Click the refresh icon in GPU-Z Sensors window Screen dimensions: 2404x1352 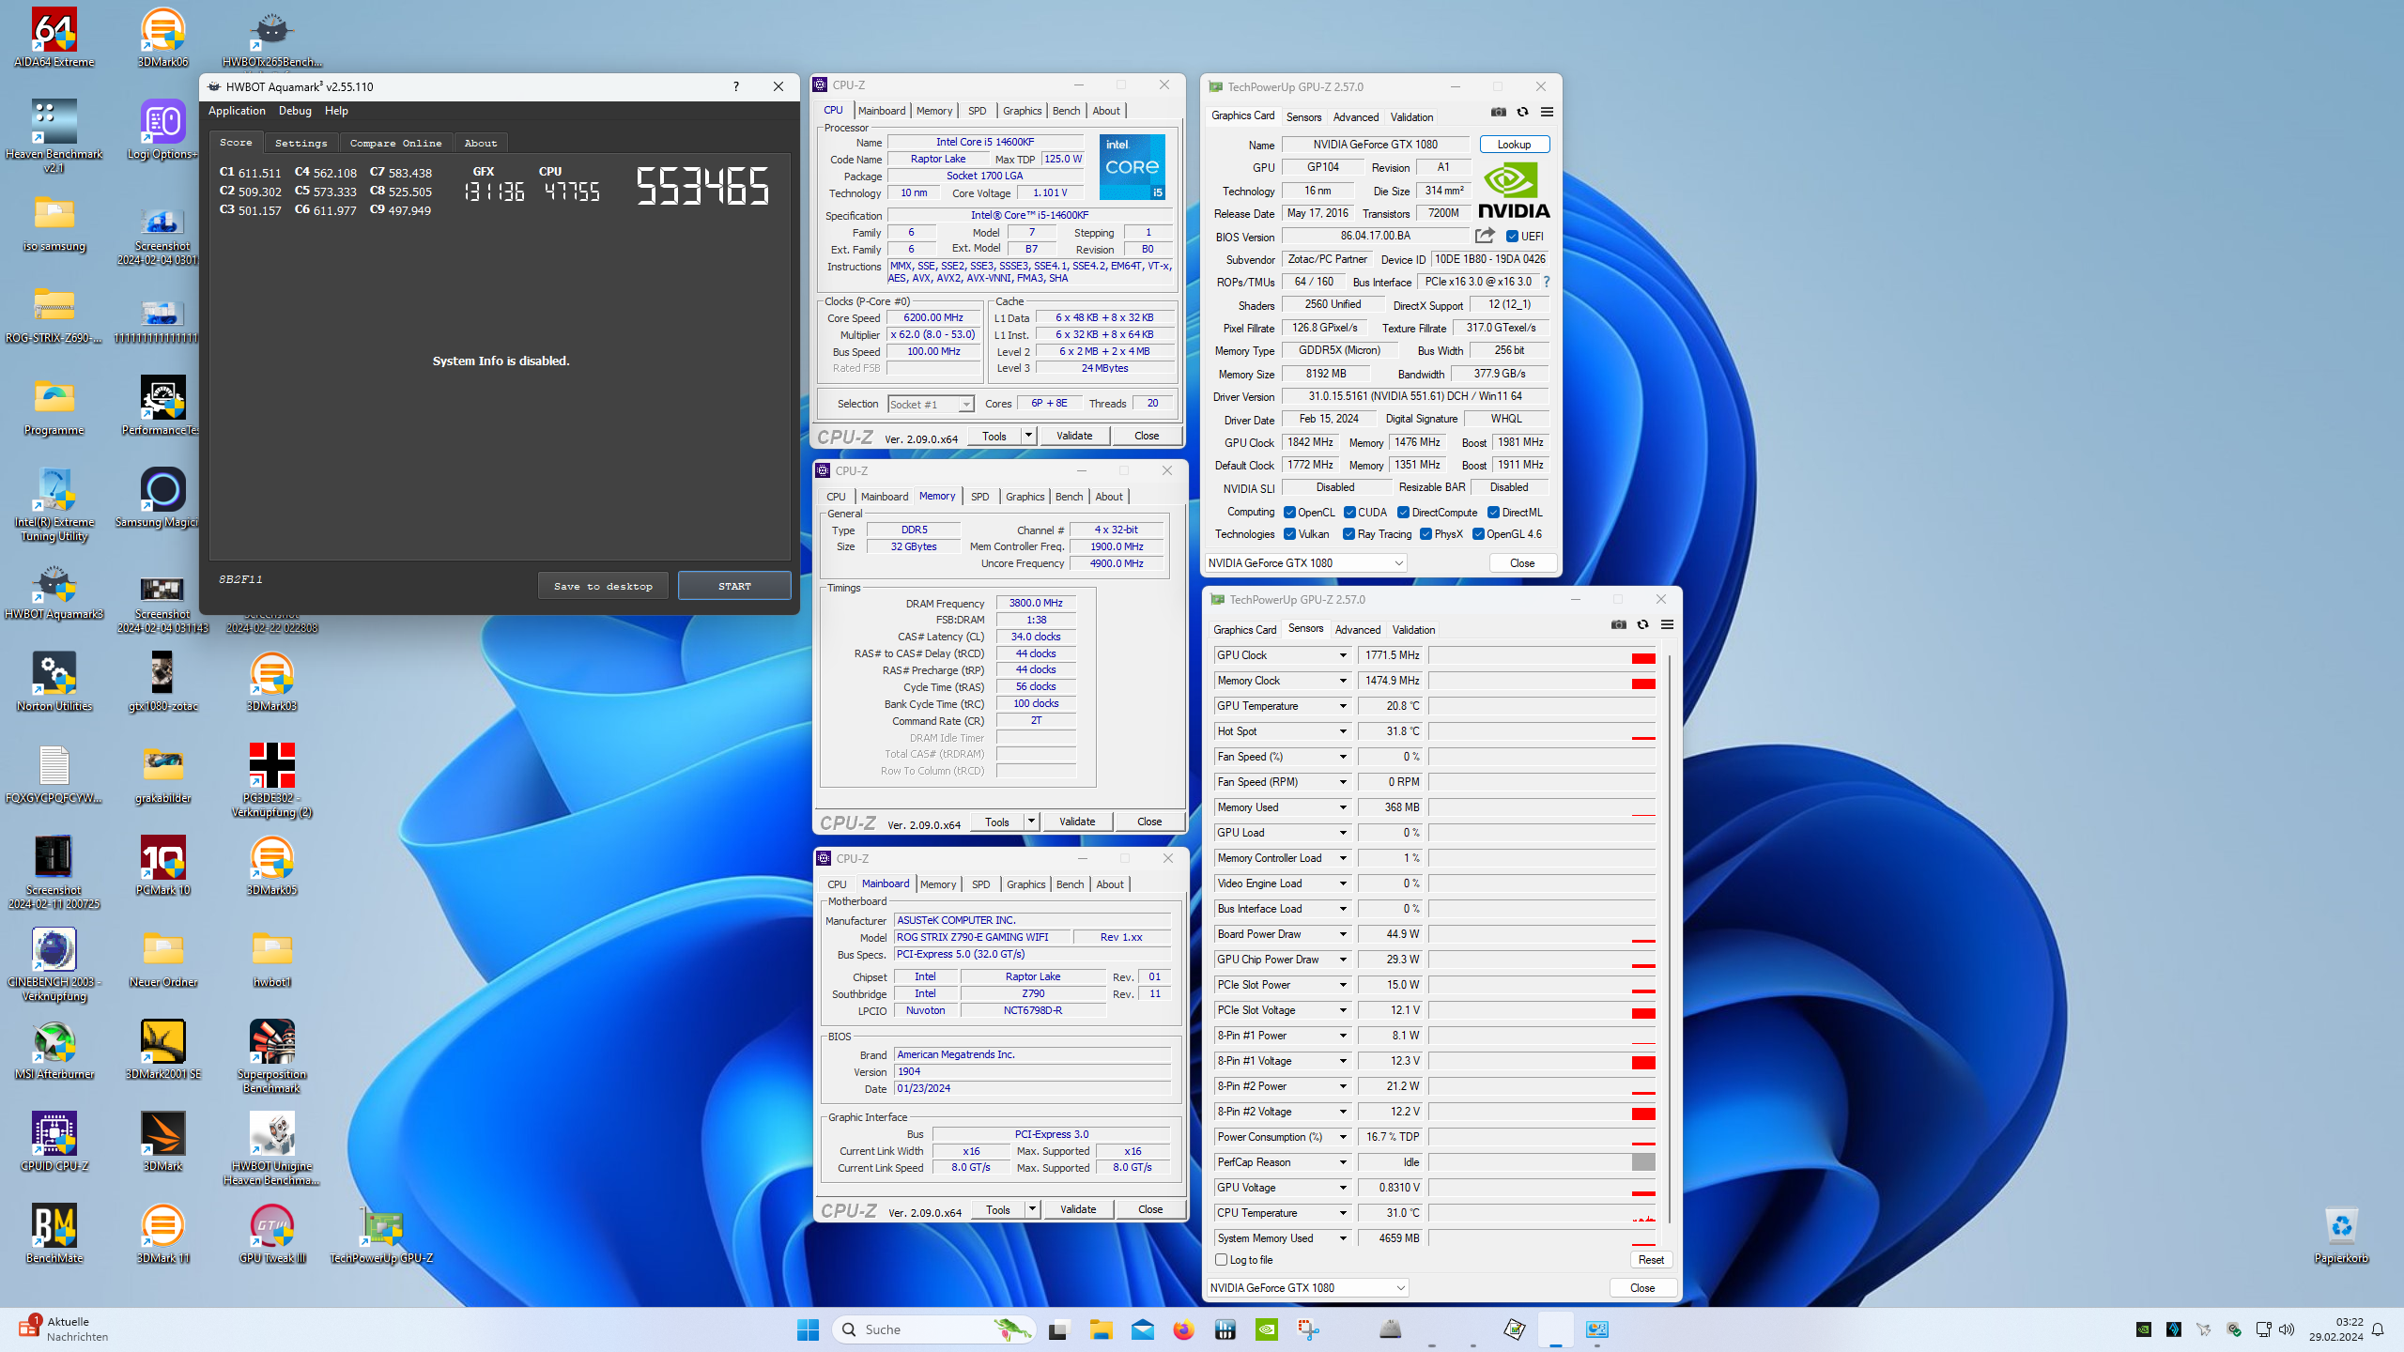coord(1642,624)
